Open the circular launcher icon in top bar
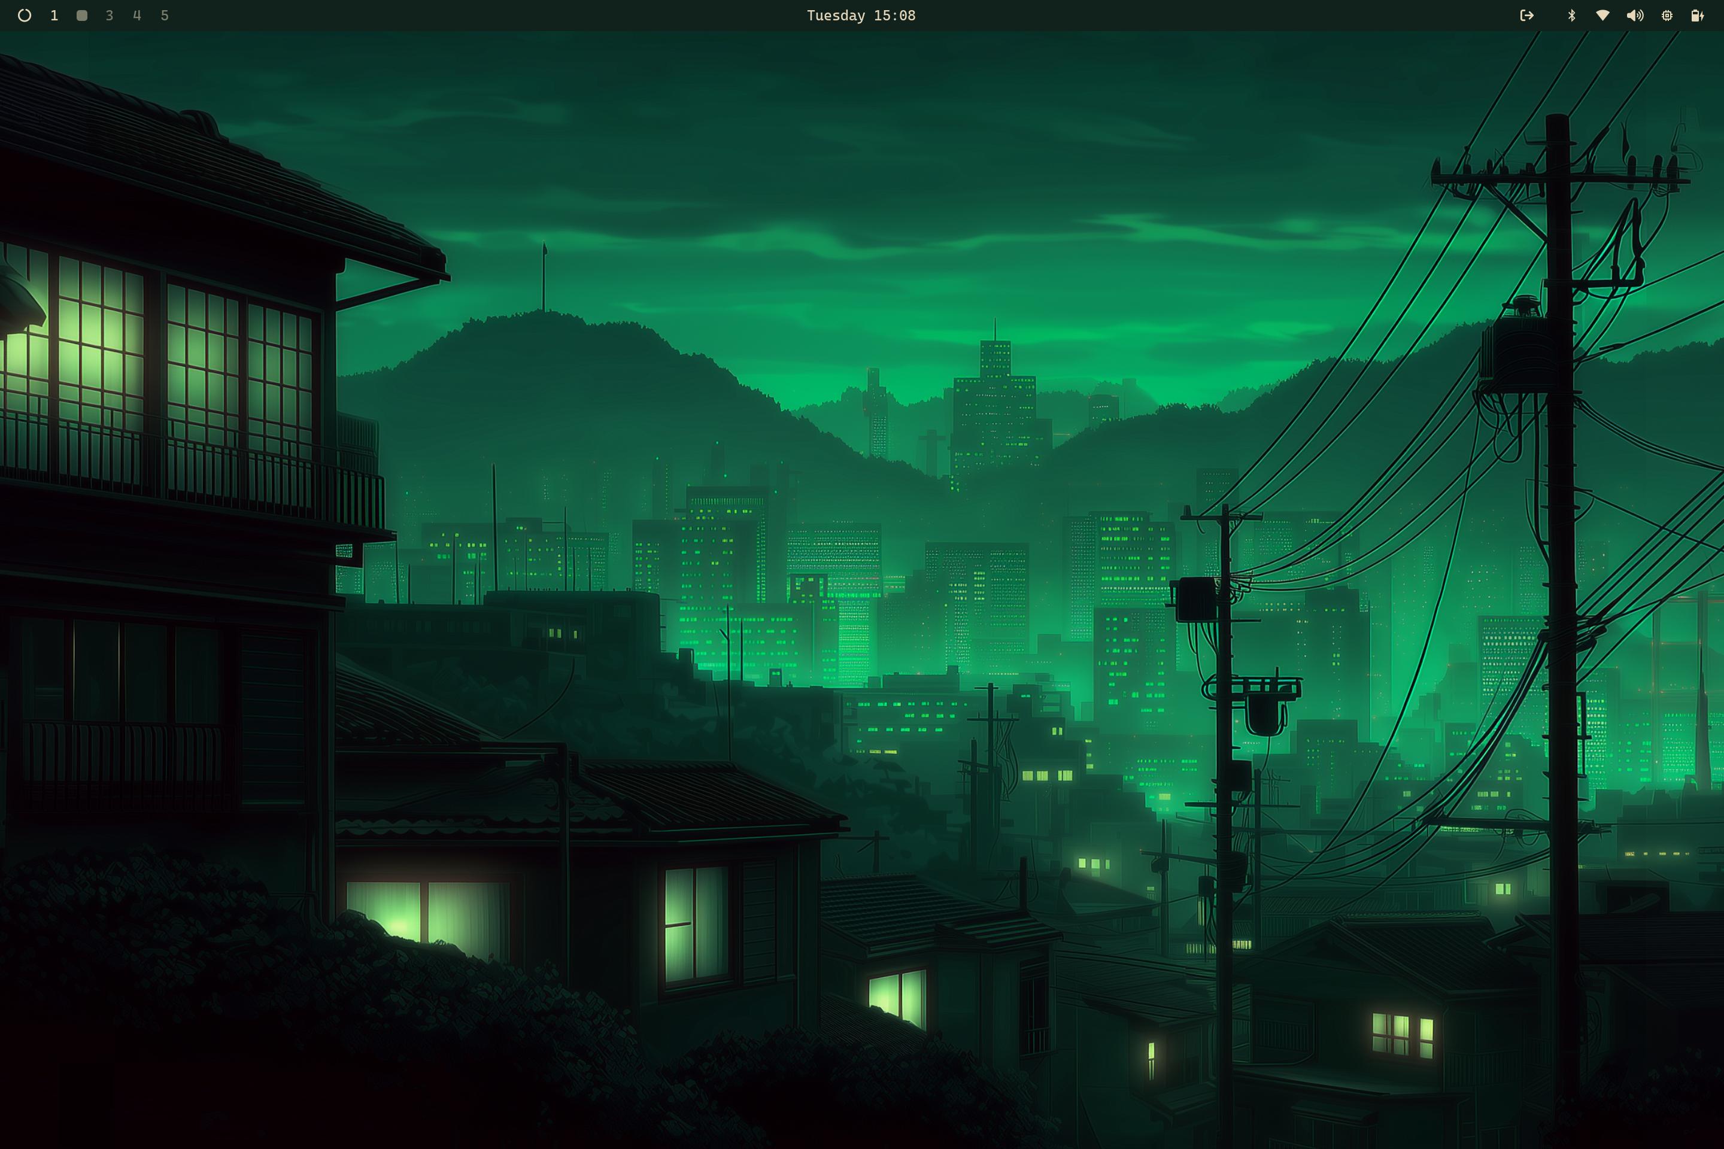The width and height of the screenshot is (1724, 1149). (x=24, y=16)
